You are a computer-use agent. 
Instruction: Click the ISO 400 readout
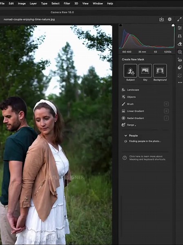pyautogui.click(x=127, y=52)
